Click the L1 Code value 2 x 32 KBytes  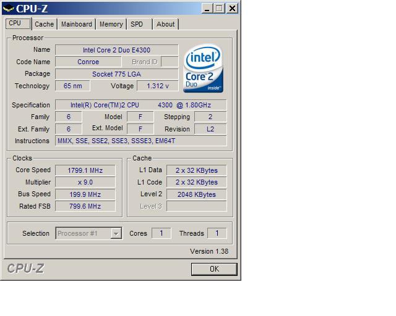click(197, 182)
